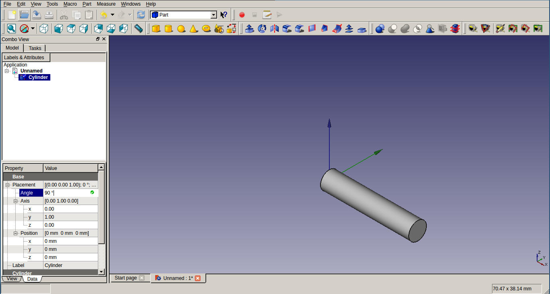Switch to right view cube icon
This screenshot has width=550, height=294.
pos(84,29)
